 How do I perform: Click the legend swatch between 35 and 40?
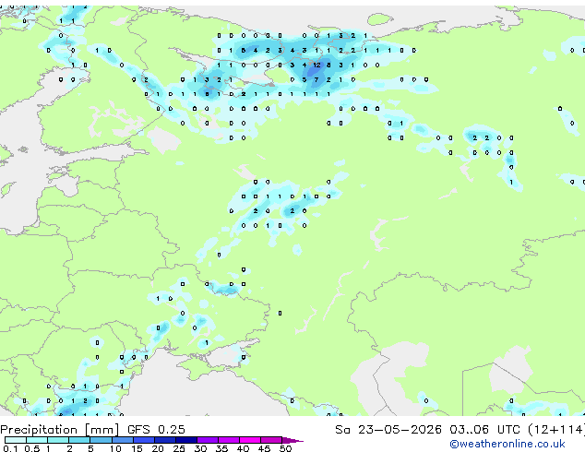click(229, 440)
